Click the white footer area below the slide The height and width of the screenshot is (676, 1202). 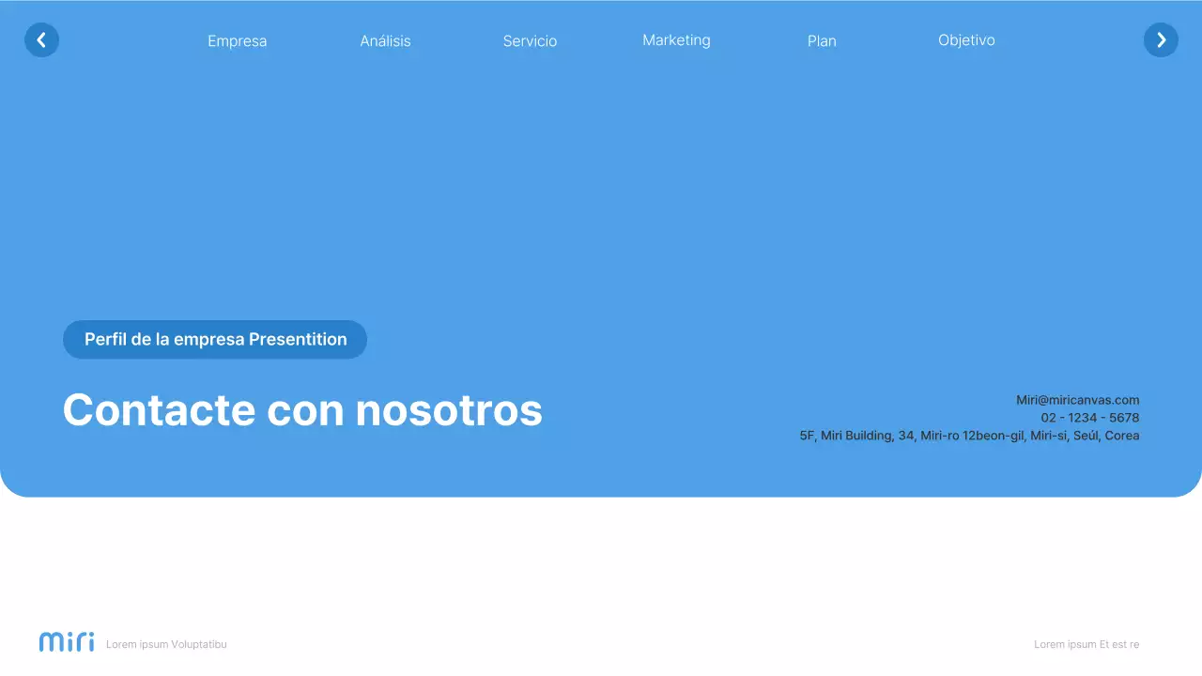[x=601, y=563]
